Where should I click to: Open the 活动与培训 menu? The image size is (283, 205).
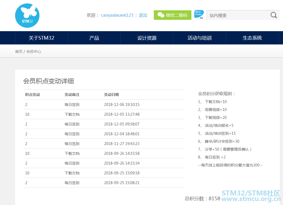[200, 38]
